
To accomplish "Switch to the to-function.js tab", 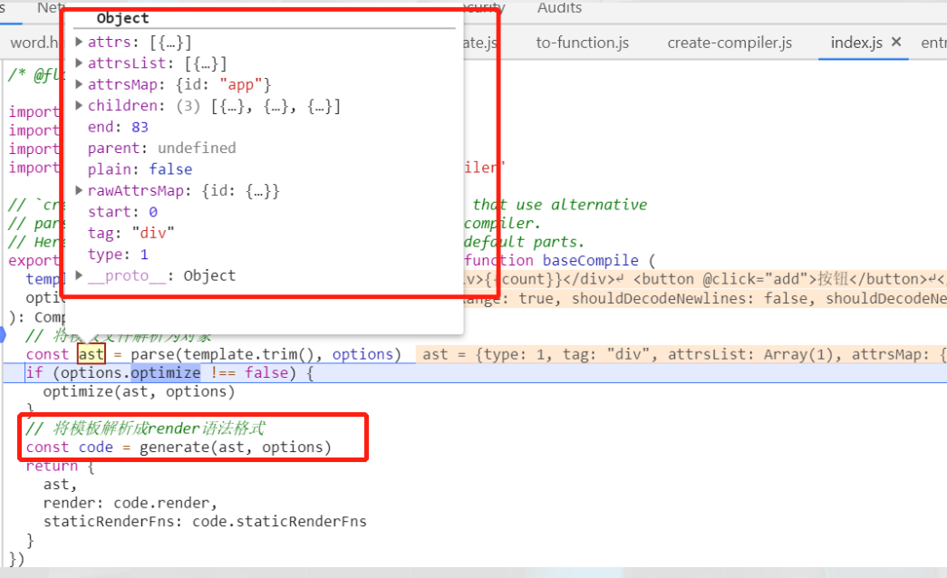I will click(x=582, y=43).
